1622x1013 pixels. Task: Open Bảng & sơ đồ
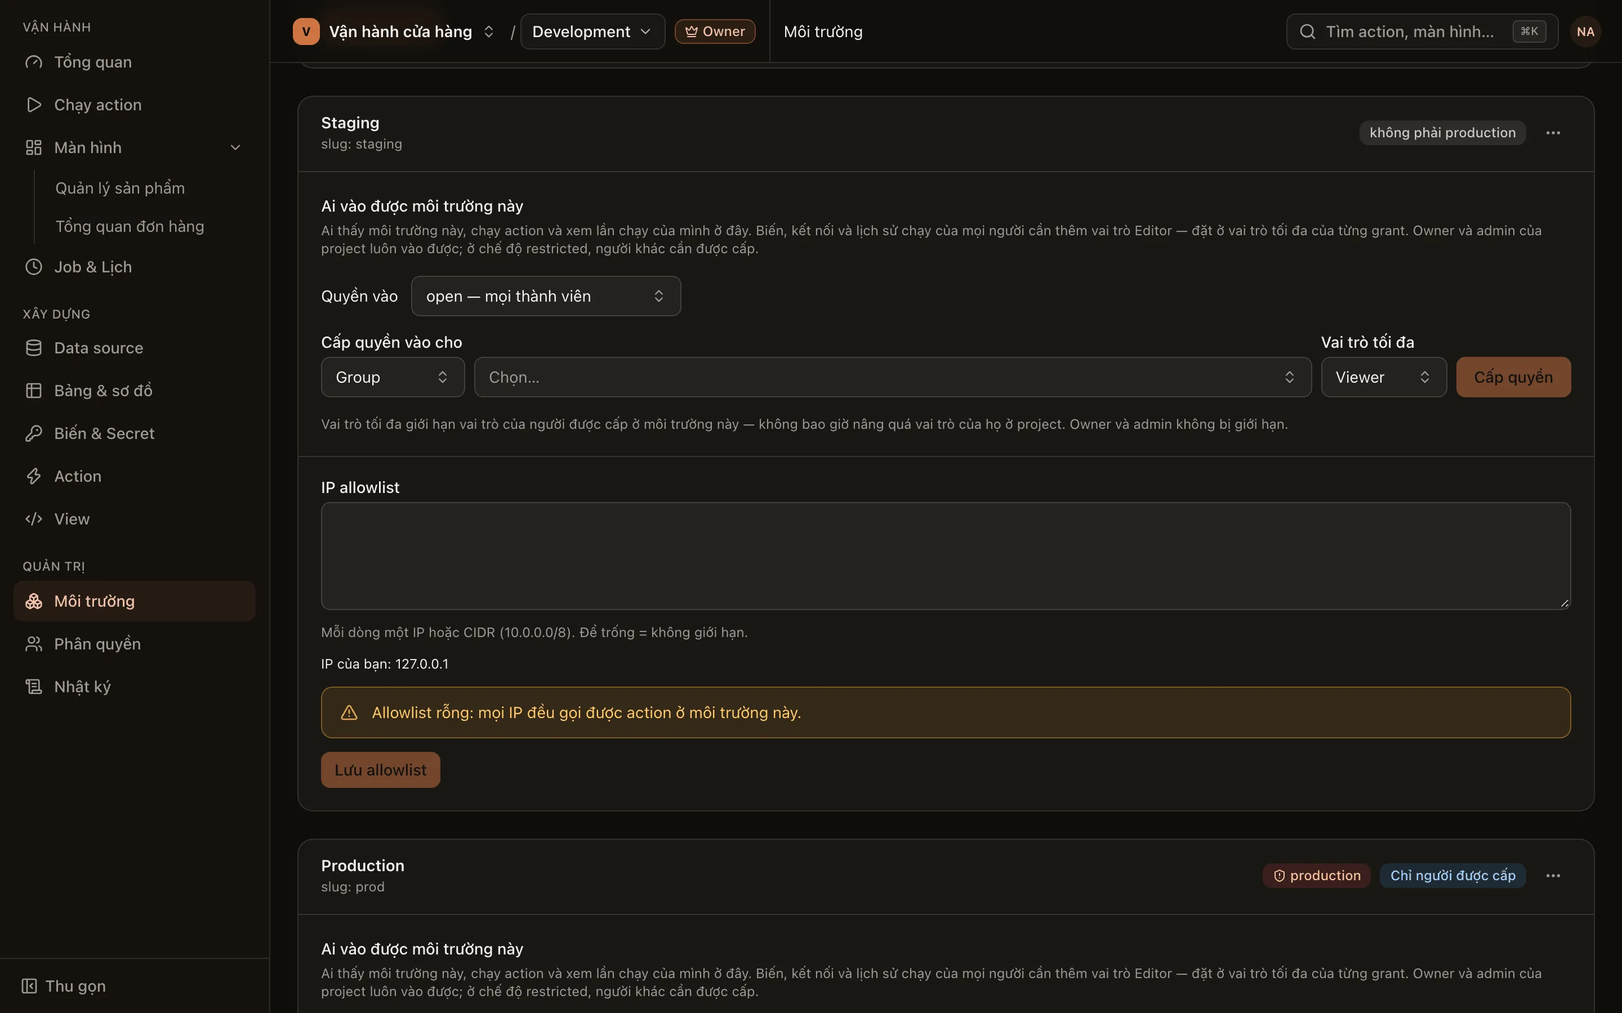point(134,391)
